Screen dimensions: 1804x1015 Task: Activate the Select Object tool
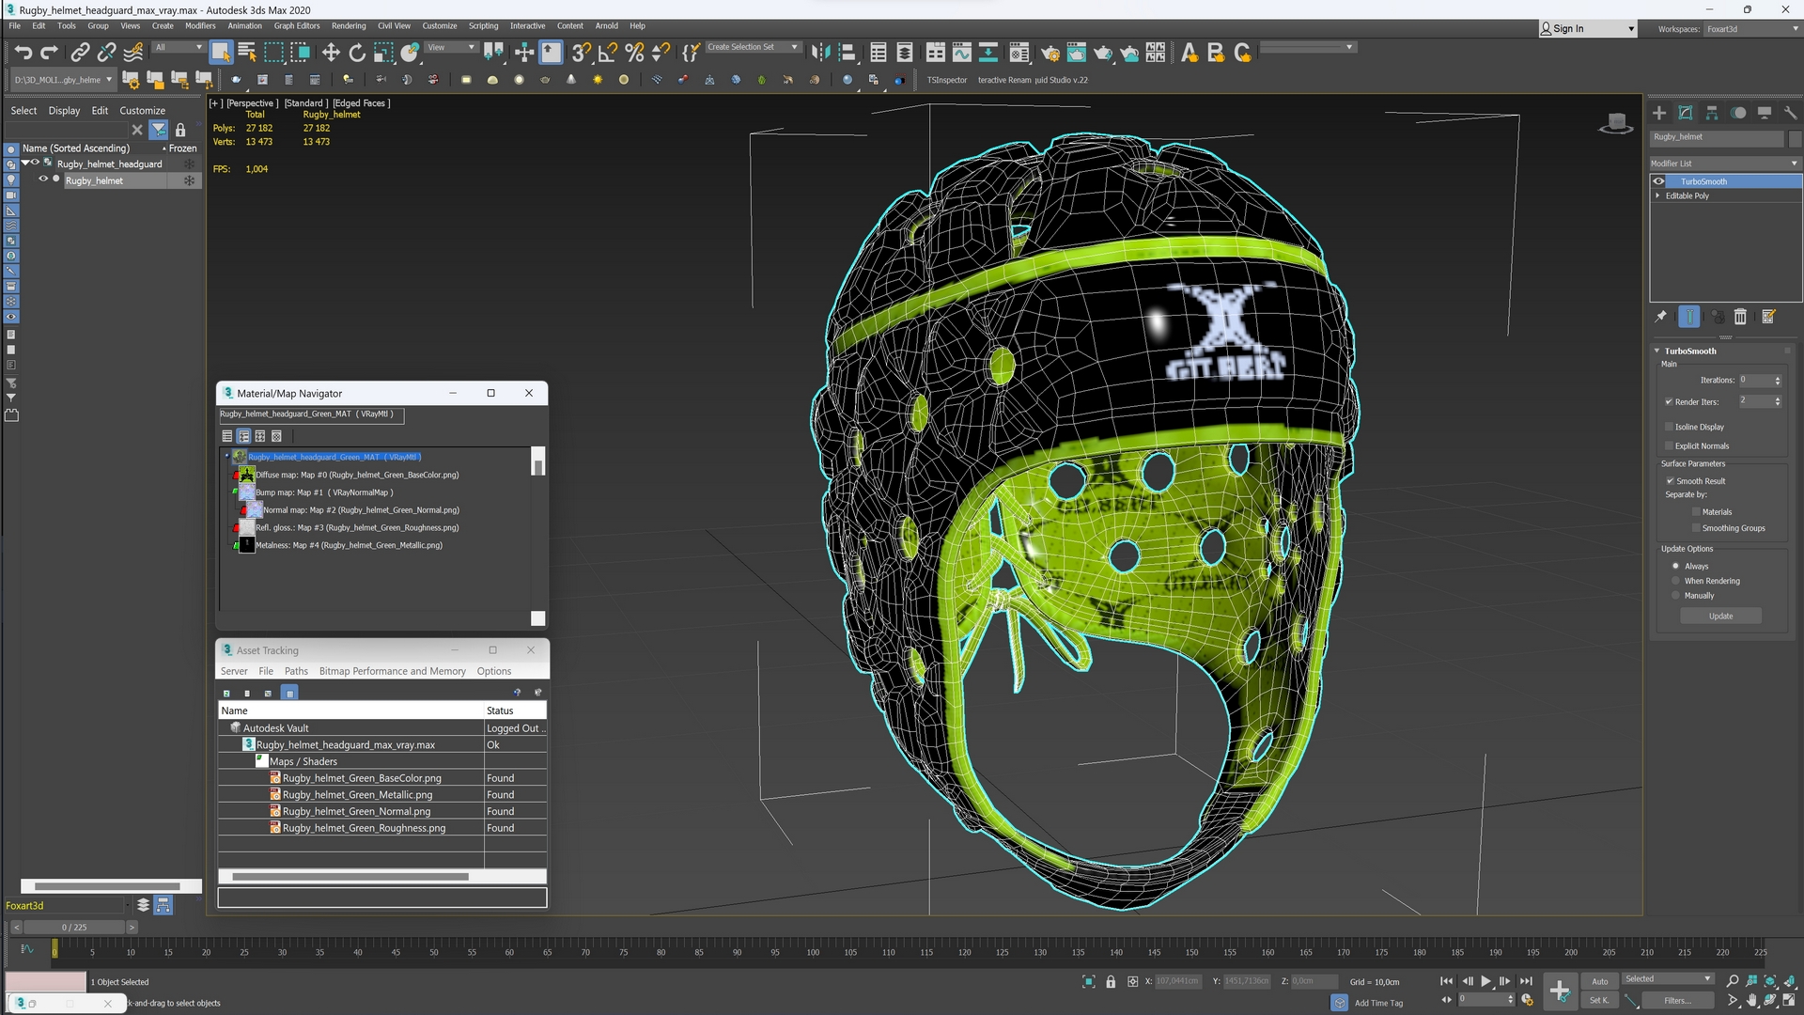221,53
